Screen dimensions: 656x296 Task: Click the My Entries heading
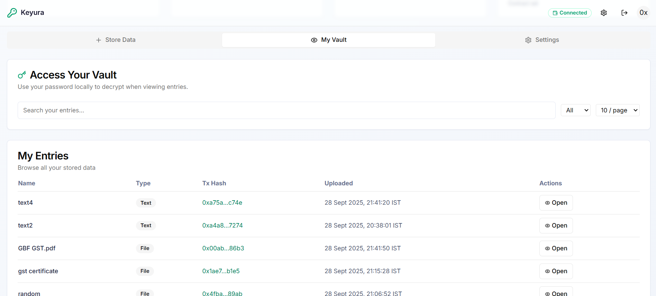tap(43, 156)
